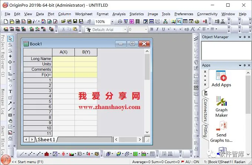Click the Italic formatting button

coord(157,29)
